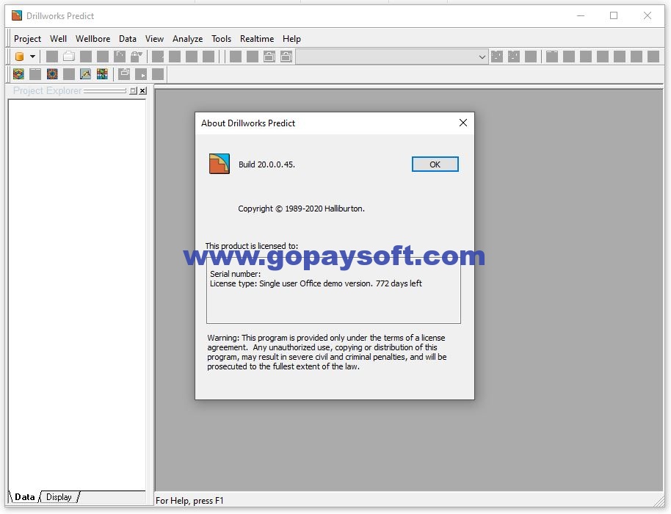Close the Project Explorer panel
Screen dimensions: 671x514
tap(143, 91)
